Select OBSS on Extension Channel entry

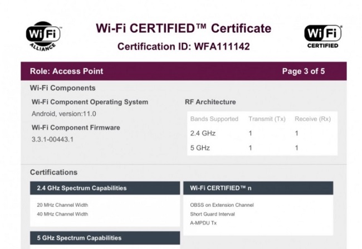[x=222, y=205]
